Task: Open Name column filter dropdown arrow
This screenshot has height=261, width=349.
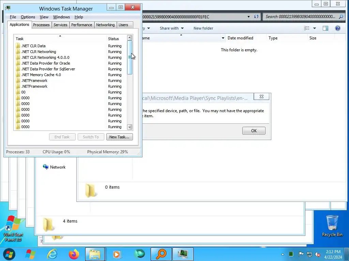Action: coord(223,38)
